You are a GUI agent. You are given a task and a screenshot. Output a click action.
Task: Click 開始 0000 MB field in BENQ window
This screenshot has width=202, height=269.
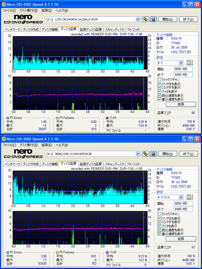(183, 204)
